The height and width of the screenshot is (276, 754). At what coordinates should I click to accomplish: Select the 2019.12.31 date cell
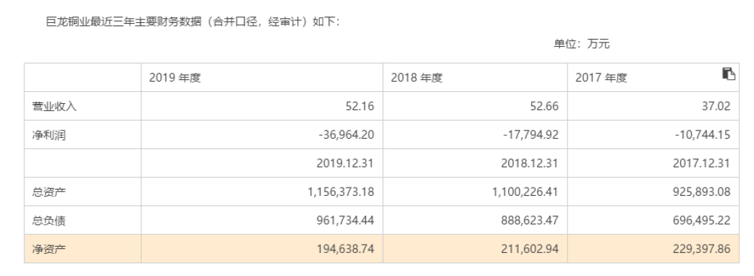point(262,163)
